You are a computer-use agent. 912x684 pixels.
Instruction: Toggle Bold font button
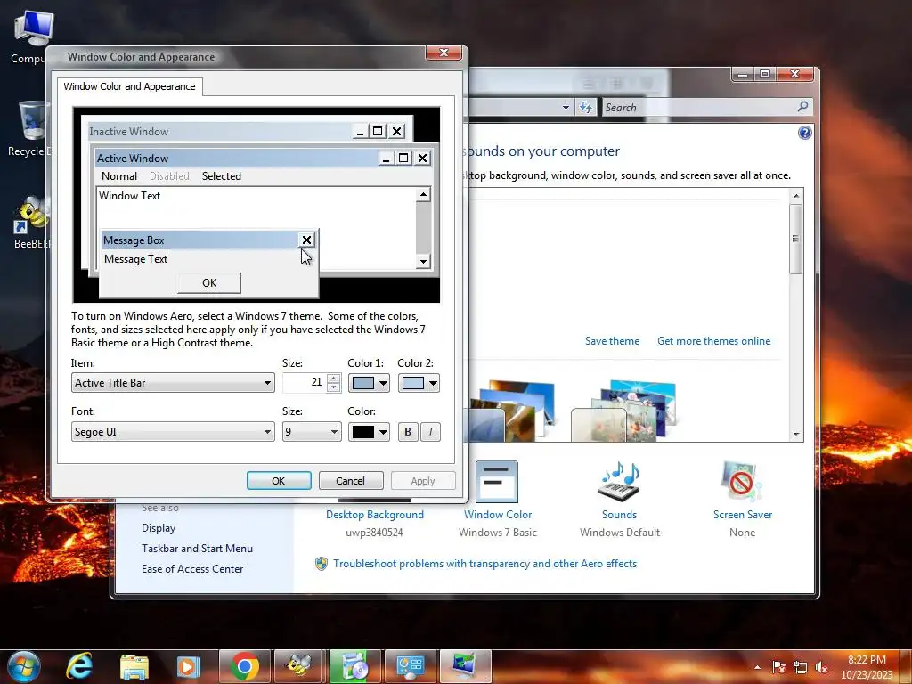click(x=408, y=432)
